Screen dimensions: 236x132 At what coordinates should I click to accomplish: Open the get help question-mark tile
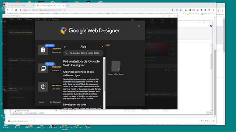point(43,87)
